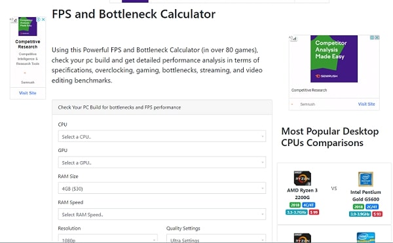Click the small green Semrush ad thumbnail on left
The height and width of the screenshot is (243, 393).
pyautogui.click(x=28, y=27)
